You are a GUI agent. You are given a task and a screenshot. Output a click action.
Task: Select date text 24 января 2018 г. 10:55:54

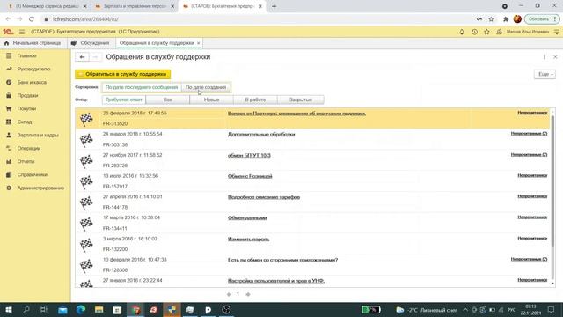(133, 134)
